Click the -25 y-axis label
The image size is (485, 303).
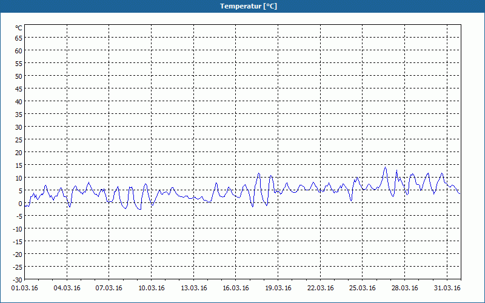[18, 267]
